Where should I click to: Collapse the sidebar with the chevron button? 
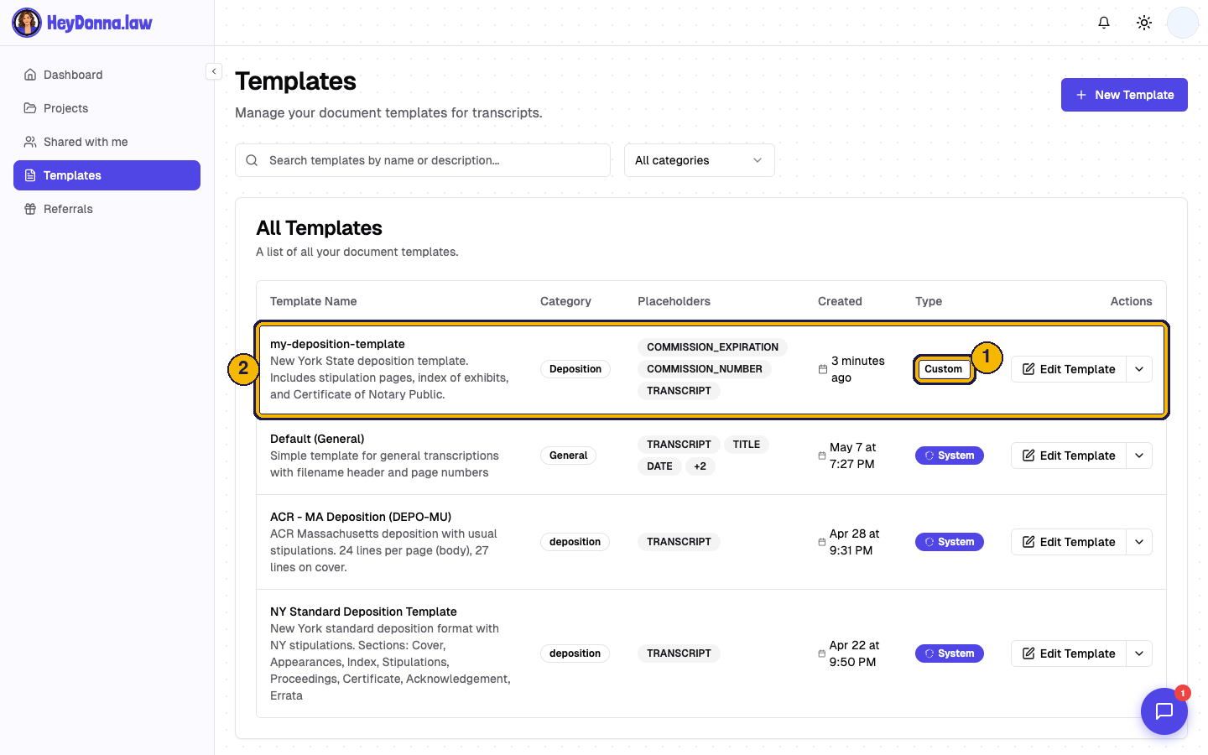[x=214, y=71]
